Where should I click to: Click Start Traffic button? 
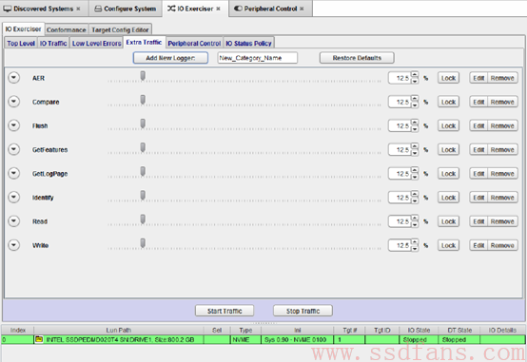coord(224,311)
